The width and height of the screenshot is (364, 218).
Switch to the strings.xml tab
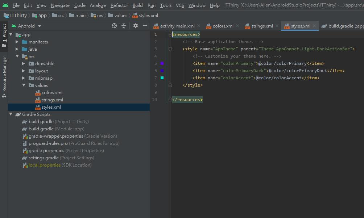pyautogui.click(x=261, y=26)
